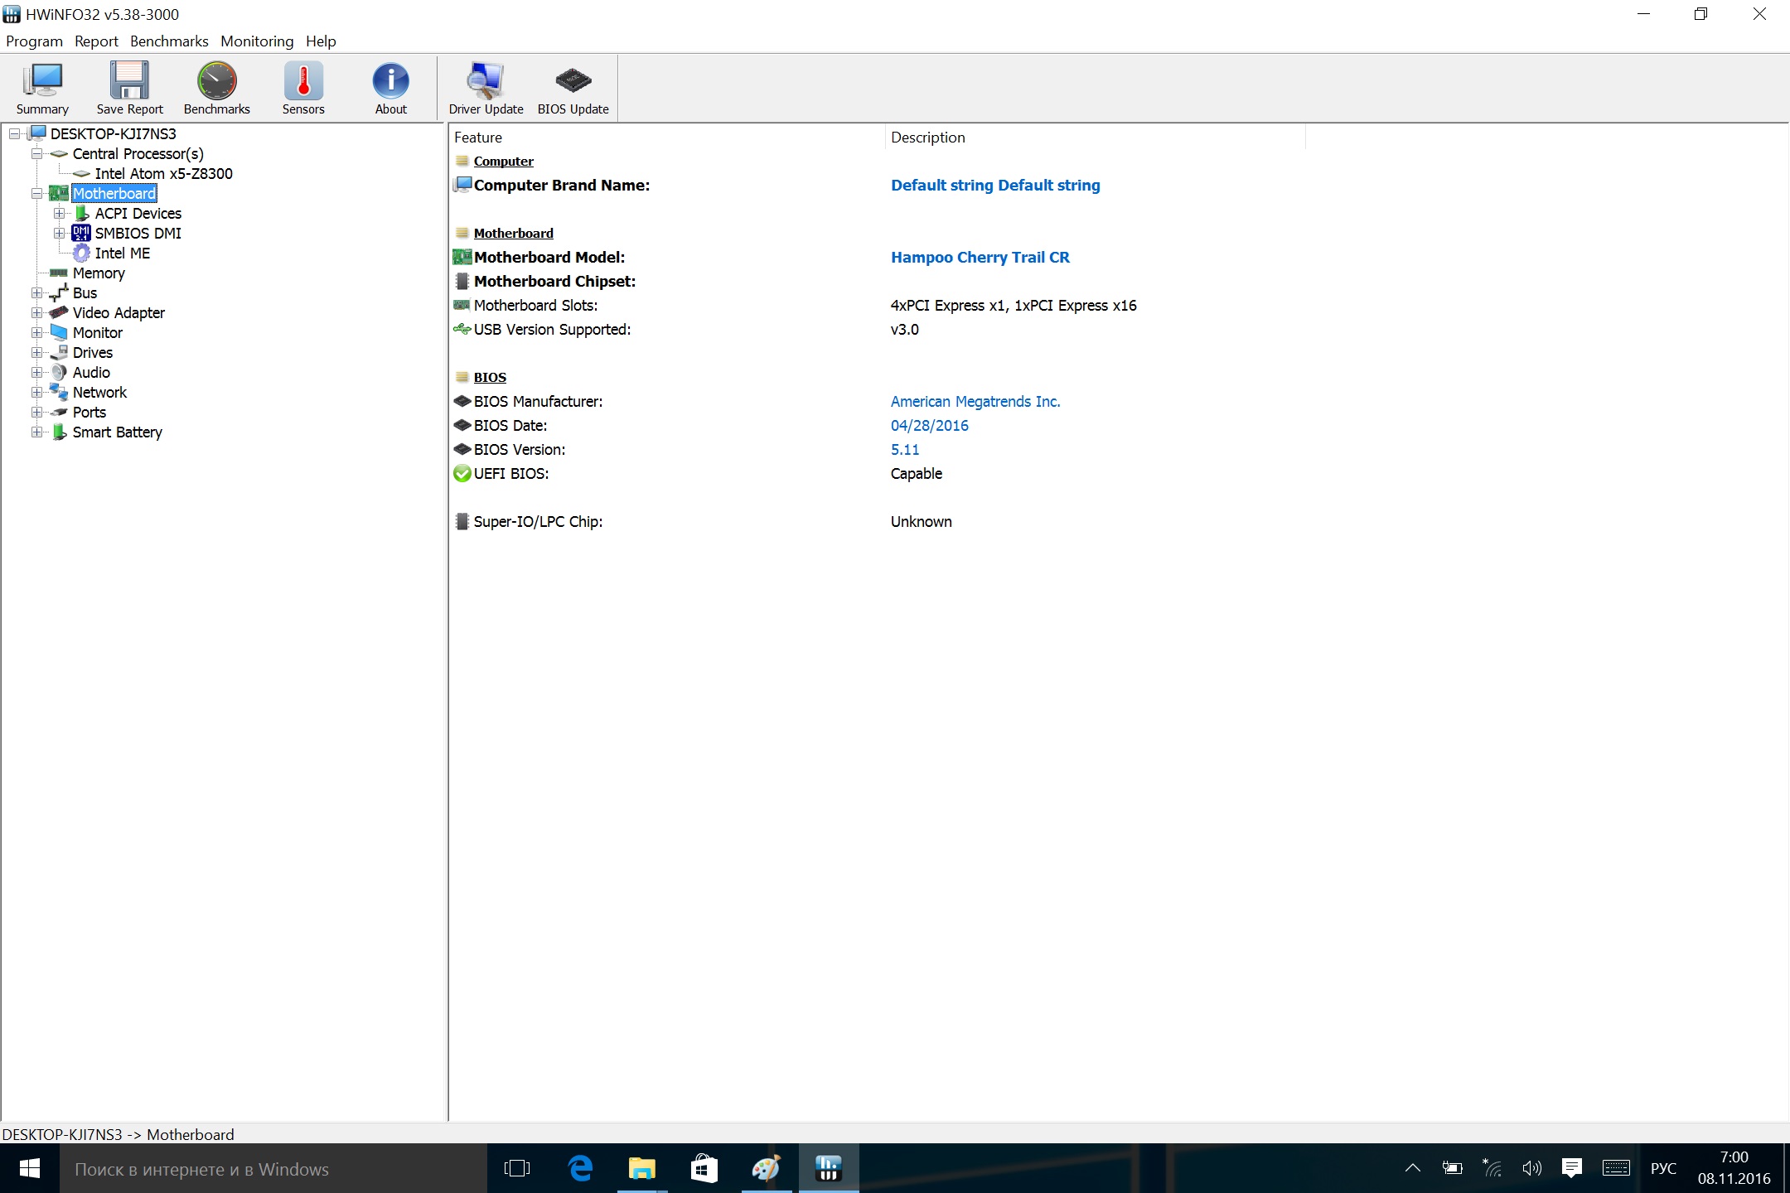Image resolution: width=1790 pixels, height=1193 pixels.
Task: Click 'Motherboard Chipset:' feature label
Action: tap(554, 282)
